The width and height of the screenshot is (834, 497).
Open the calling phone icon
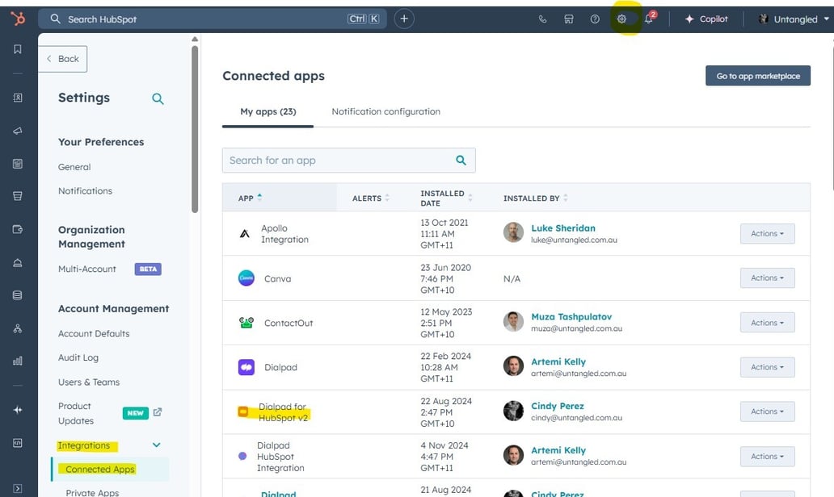tap(542, 19)
